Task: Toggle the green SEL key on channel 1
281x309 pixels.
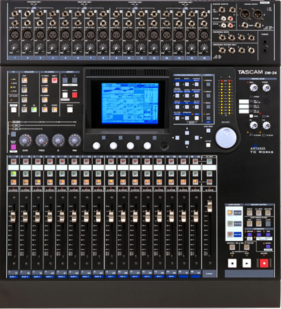Action: click(14, 173)
